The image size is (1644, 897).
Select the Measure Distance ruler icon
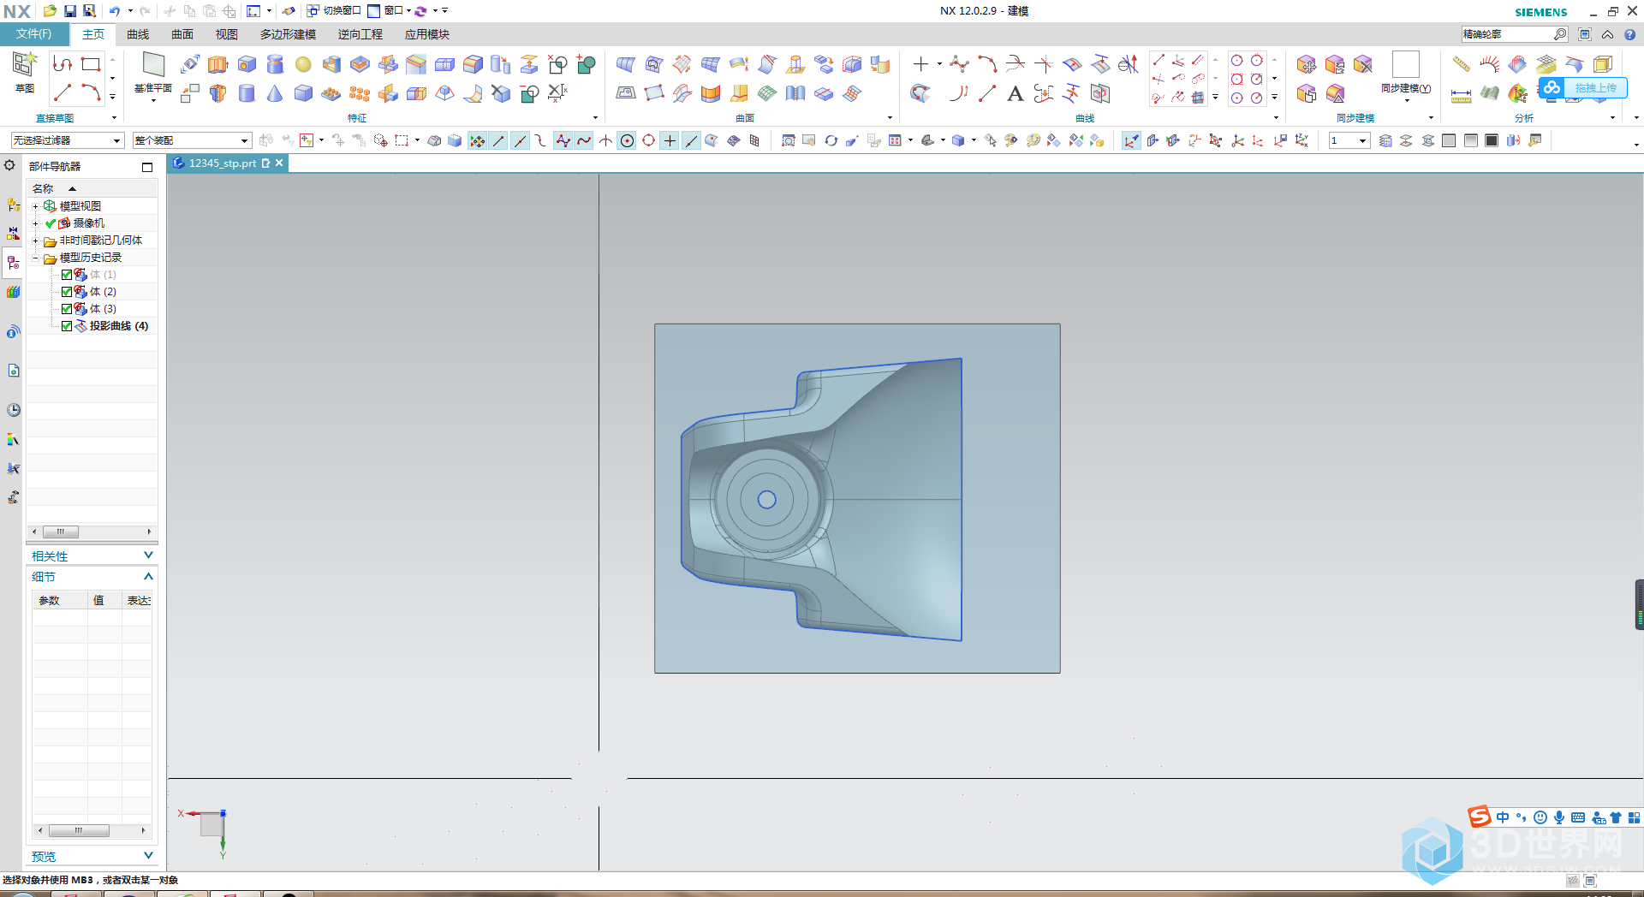1462,64
